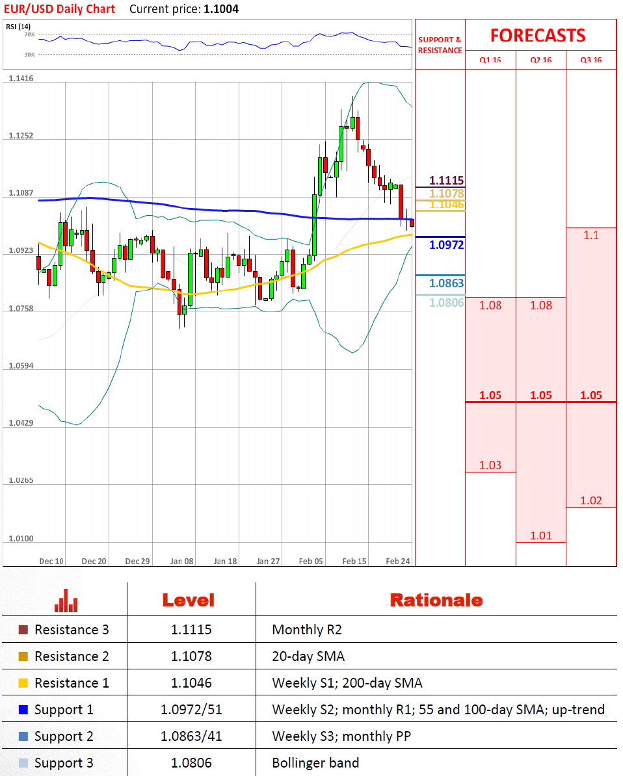The height and width of the screenshot is (776, 623).
Task: Click the Q1 16 lower forecast 1.03
Action: tap(490, 465)
